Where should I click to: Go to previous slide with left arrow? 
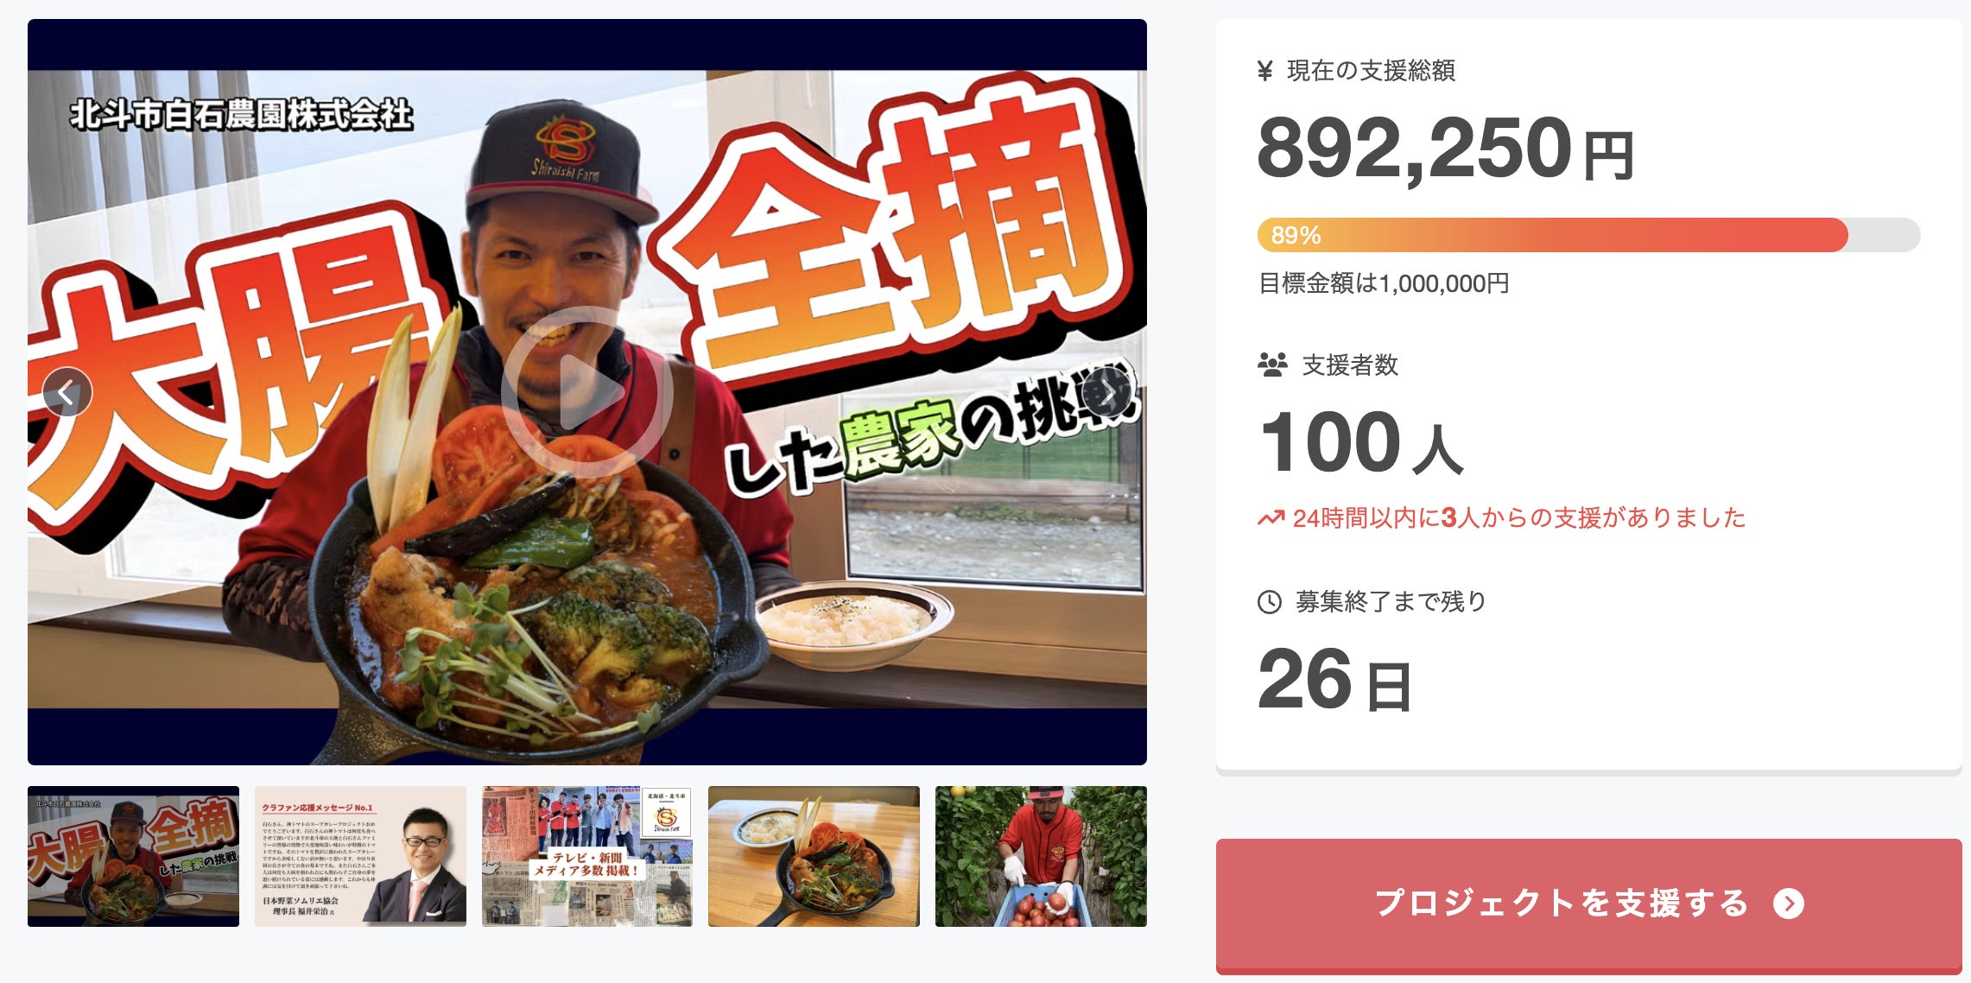tap(67, 392)
